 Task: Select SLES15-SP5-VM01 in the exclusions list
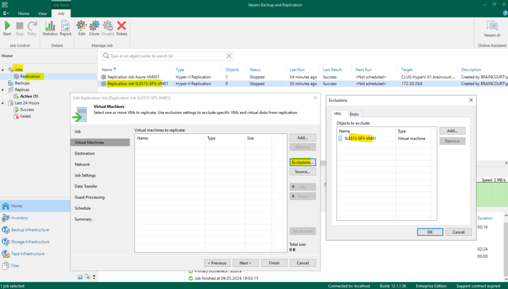pyautogui.click(x=386, y=138)
